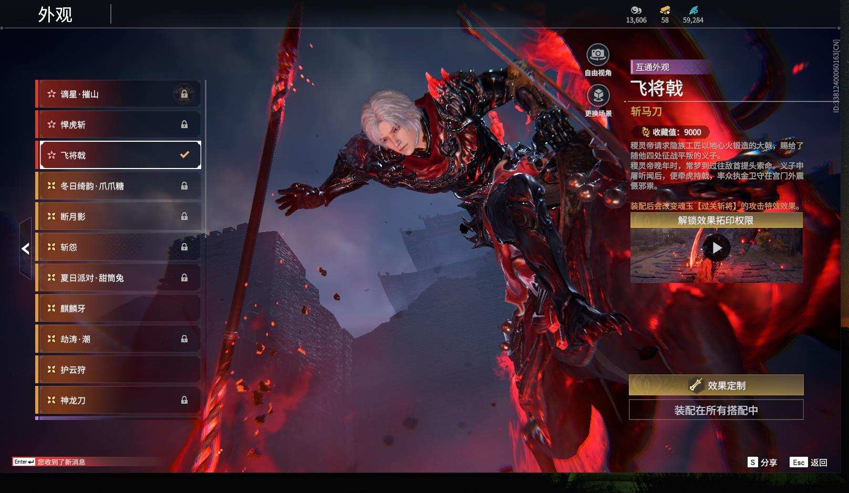Click the lock icon on 悍虎斩
Screen dimensions: 849x493
coord(184,124)
